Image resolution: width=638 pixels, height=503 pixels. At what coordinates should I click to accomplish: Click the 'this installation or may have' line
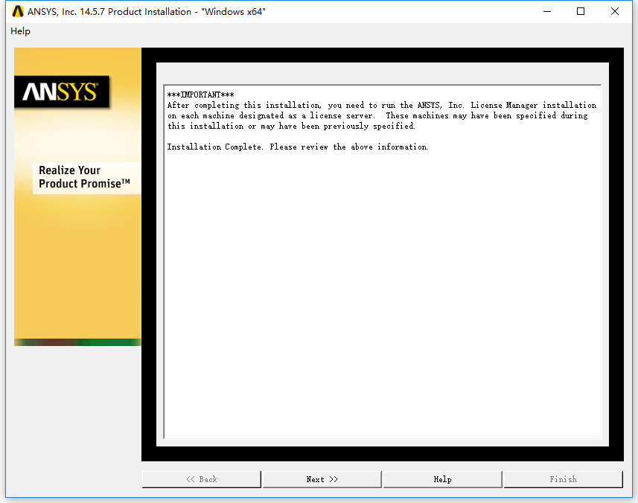tap(291, 126)
